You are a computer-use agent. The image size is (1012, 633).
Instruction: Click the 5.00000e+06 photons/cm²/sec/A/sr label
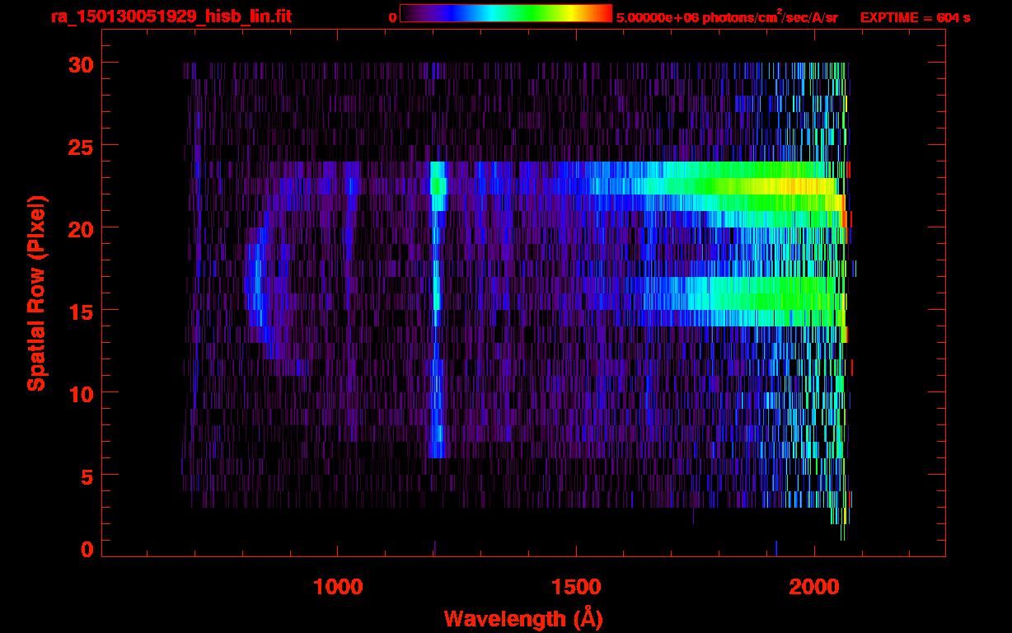(x=727, y=16)
